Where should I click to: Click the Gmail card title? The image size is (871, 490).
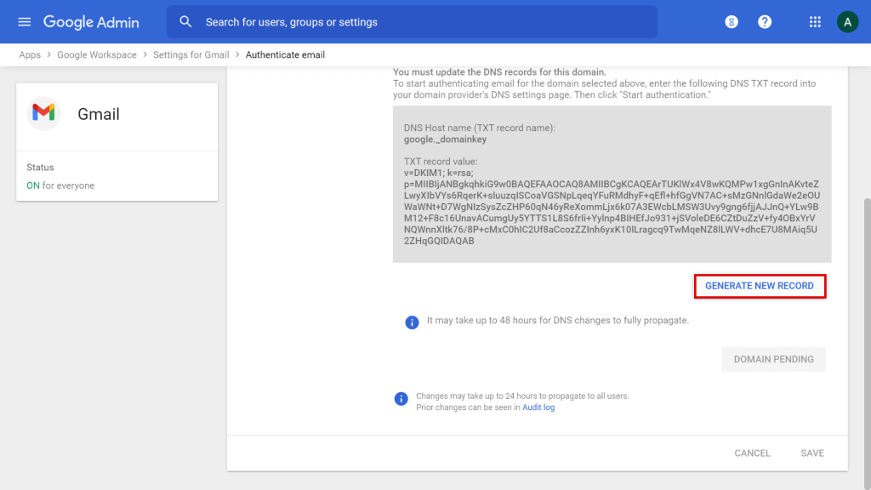99,114
